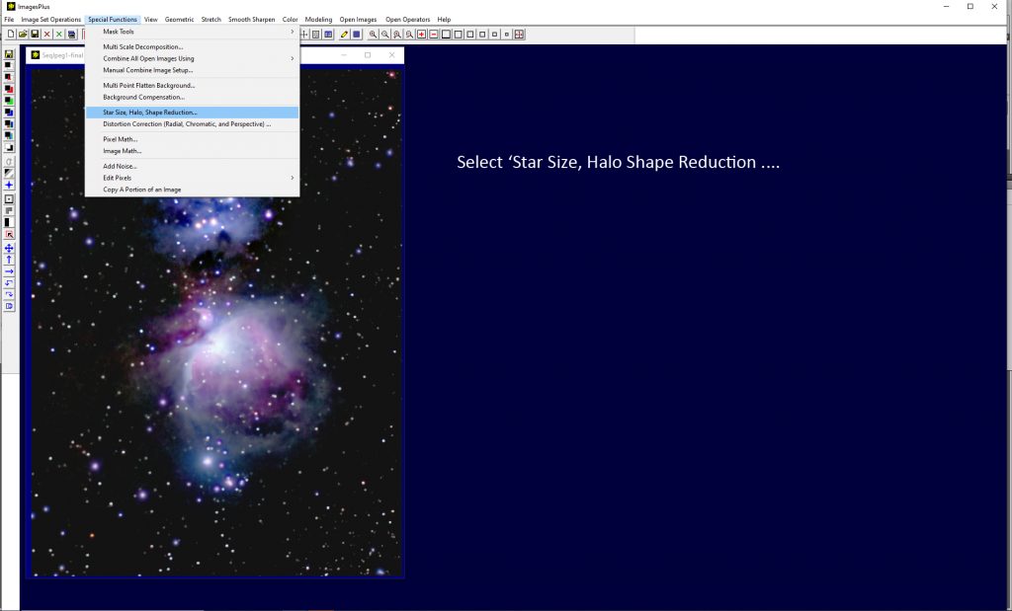Close the Special Functions menu header
The image size is (1012, 611).
[x=113, y=20]
